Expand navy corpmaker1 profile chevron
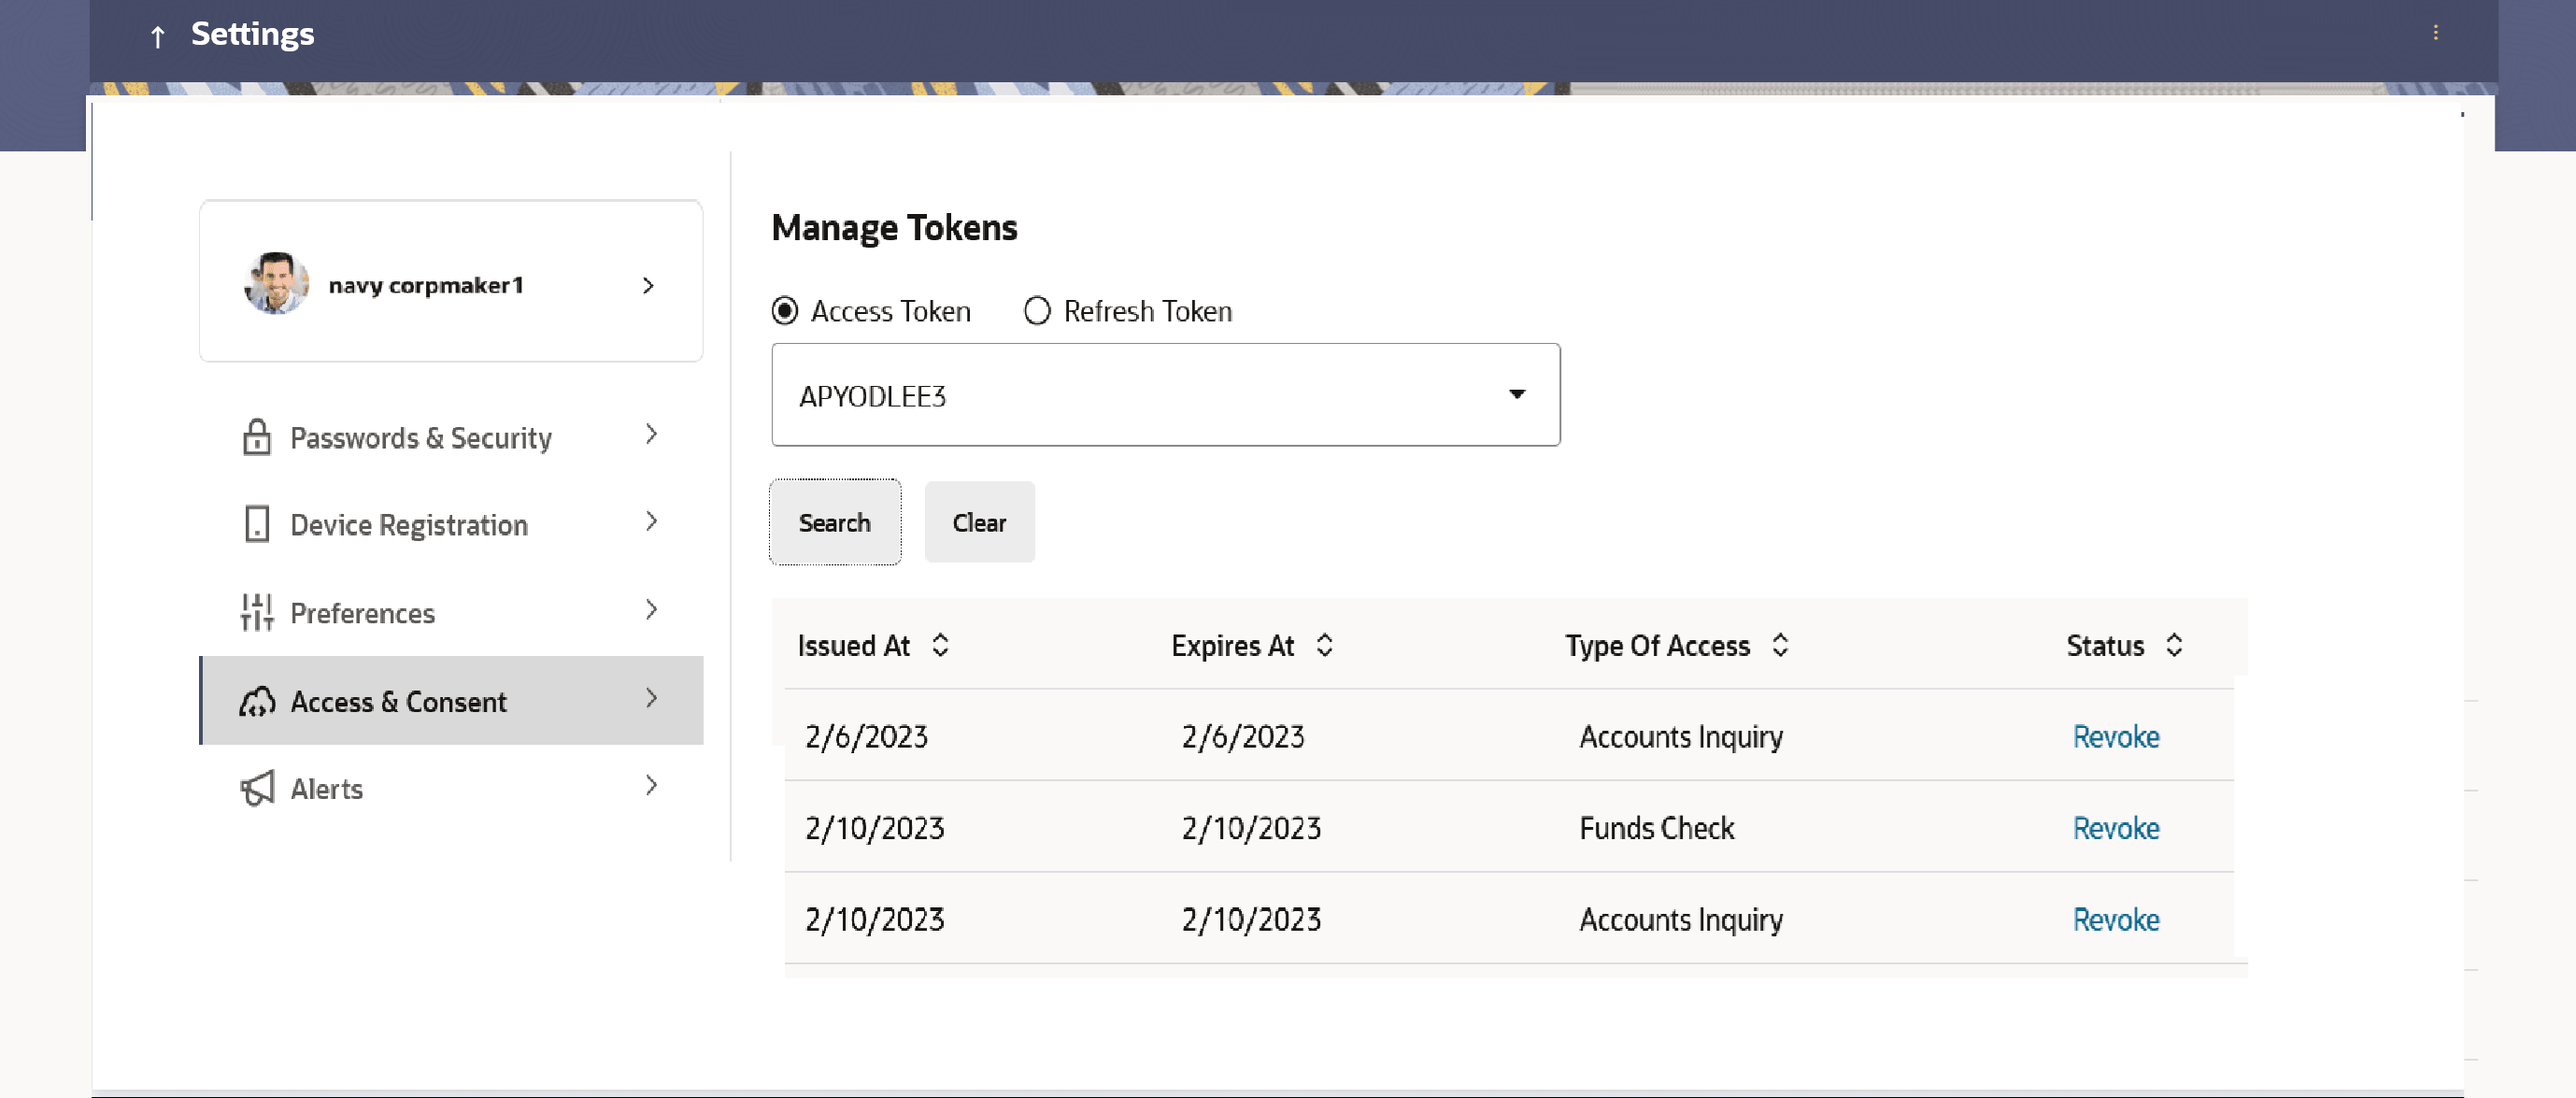This screenshot has height=1098, width=2576. point(648,286)
